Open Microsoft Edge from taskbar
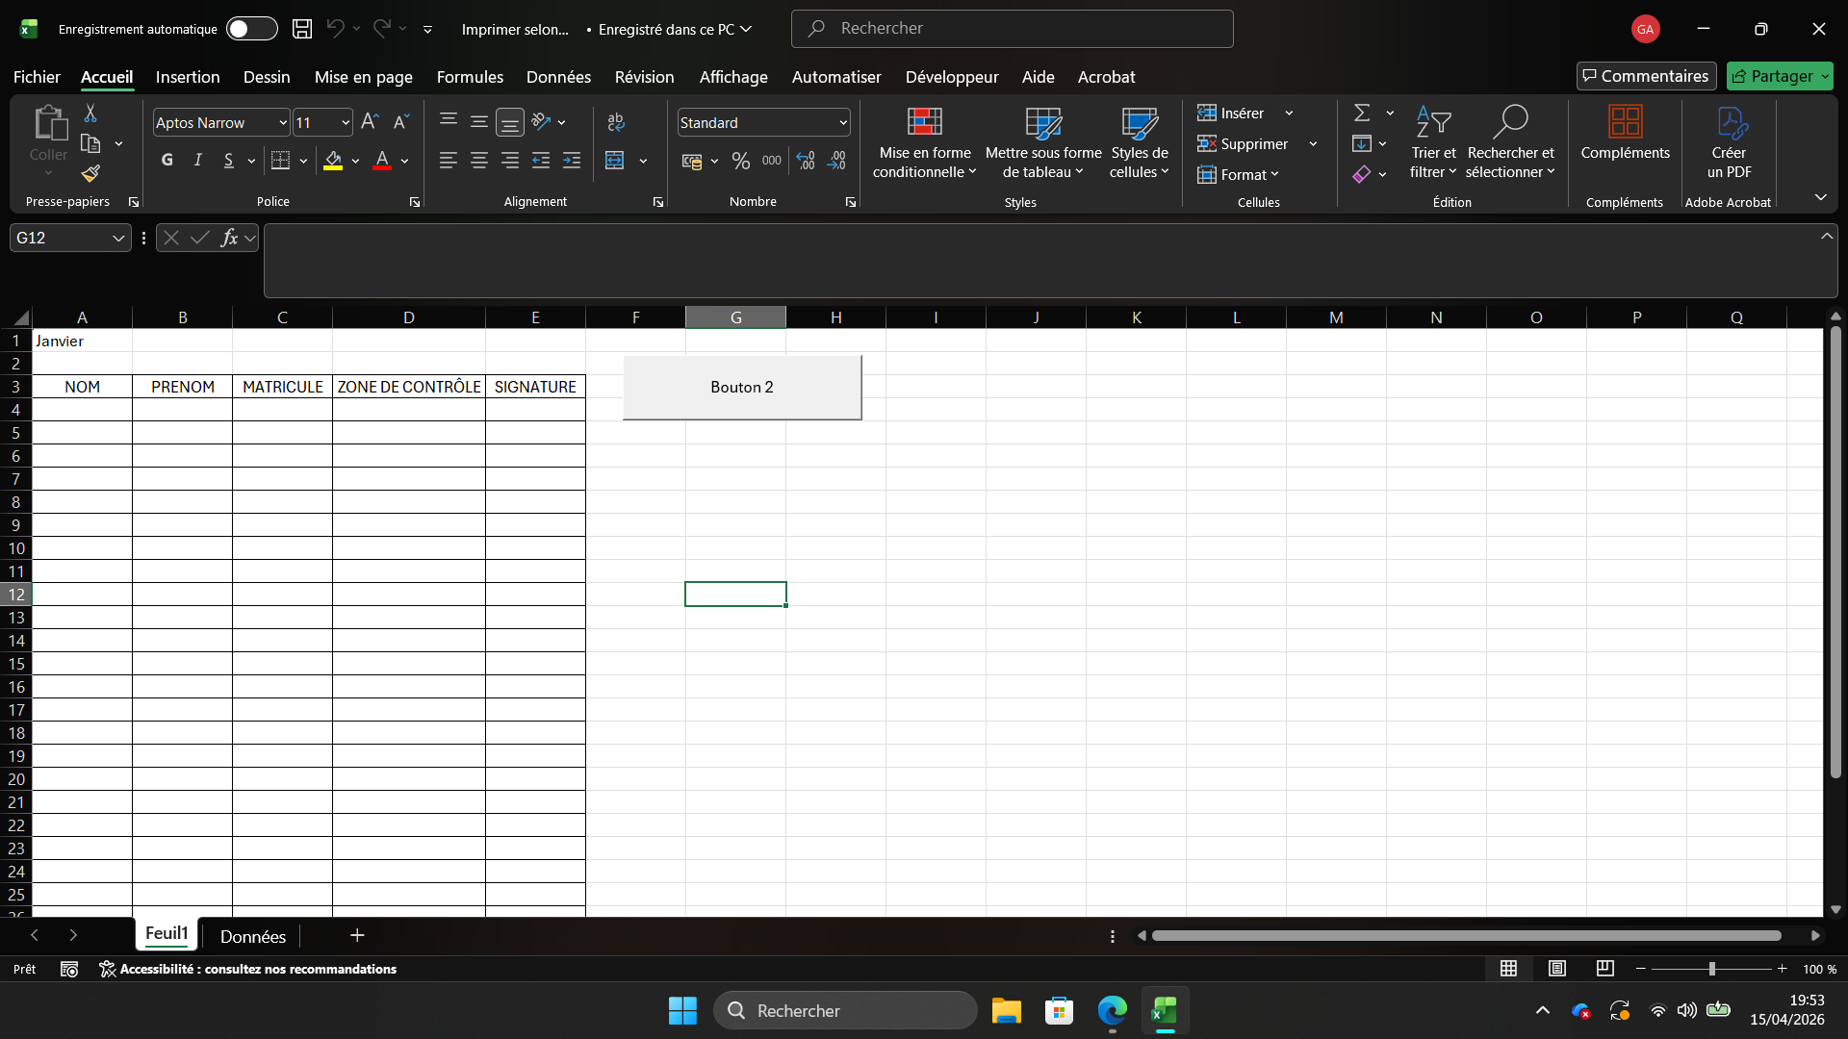 click(1112, 1011)
